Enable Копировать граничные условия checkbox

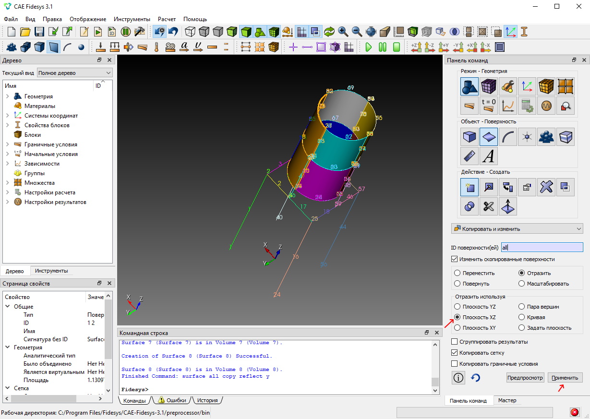coord(455,364)
